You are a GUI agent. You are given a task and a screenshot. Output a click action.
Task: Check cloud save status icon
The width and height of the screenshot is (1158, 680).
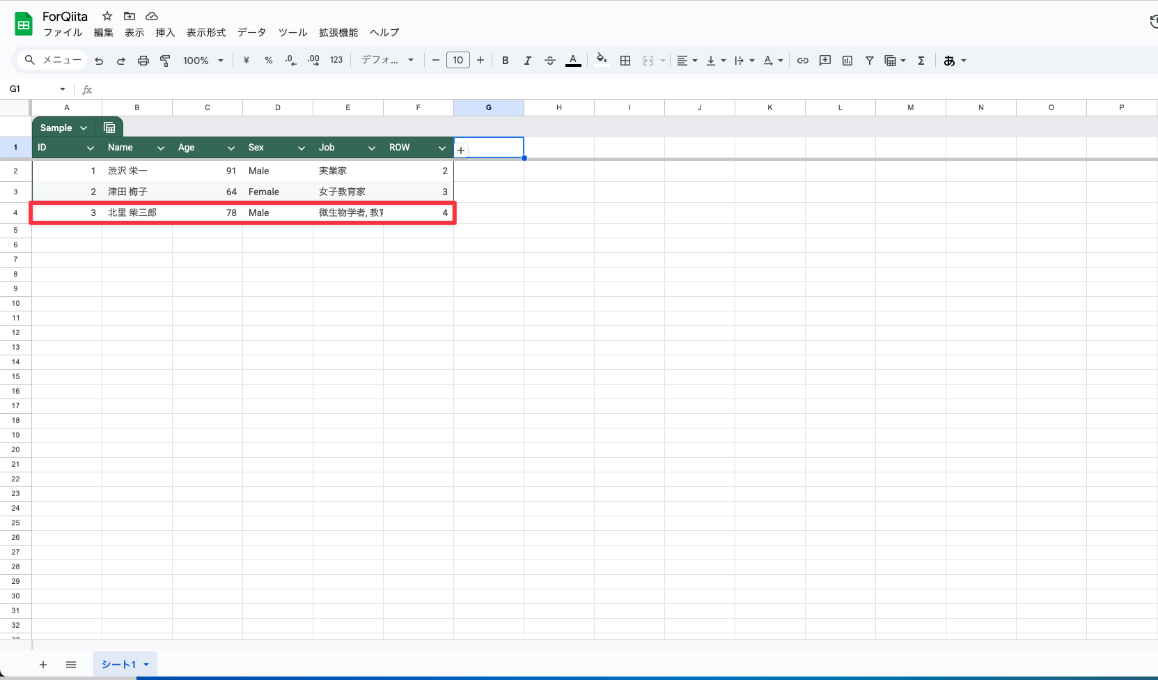click(152, 16)
